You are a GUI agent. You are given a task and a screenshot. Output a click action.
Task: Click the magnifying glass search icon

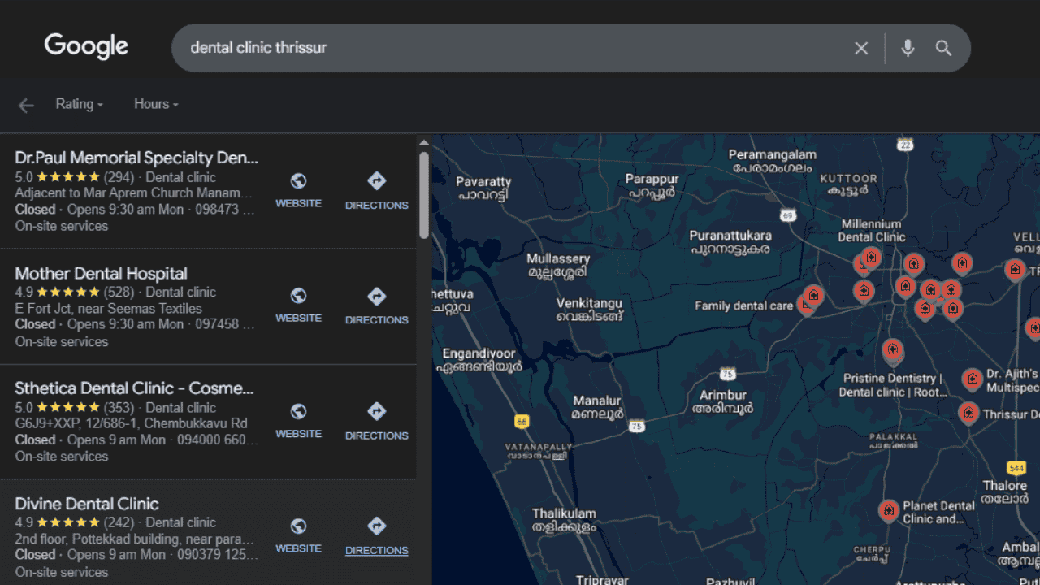943,49
